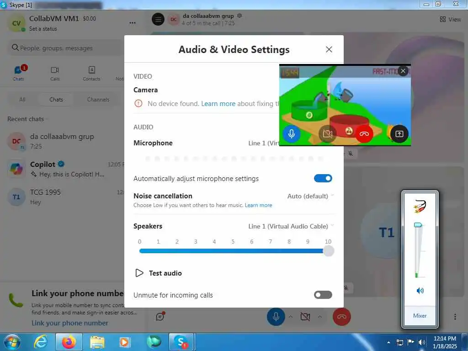
Task: Turn on camera in floating call overlay
Action: (327, 134)
